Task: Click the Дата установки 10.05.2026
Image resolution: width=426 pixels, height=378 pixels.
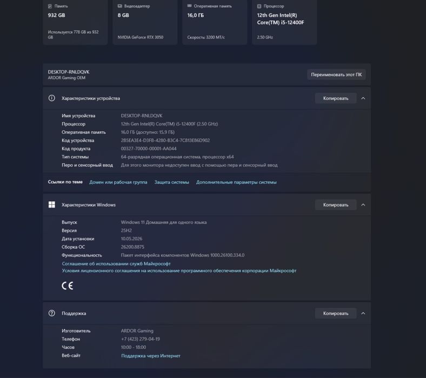Action: [131, 238]
